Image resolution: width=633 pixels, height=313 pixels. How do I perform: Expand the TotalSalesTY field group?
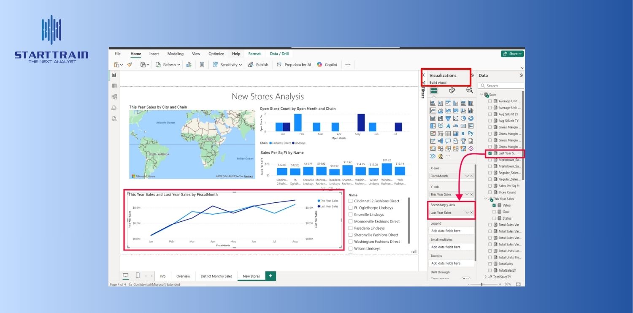click(485, 277)
